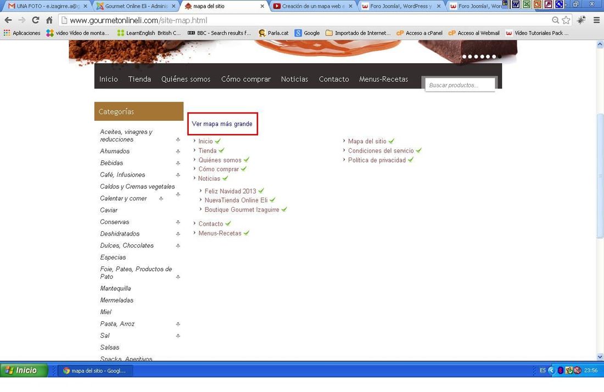Switch to Creación de un mapa web tab

coord(312,6)
